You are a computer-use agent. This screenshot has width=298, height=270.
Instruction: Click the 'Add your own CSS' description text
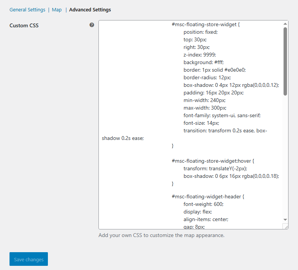162,235
